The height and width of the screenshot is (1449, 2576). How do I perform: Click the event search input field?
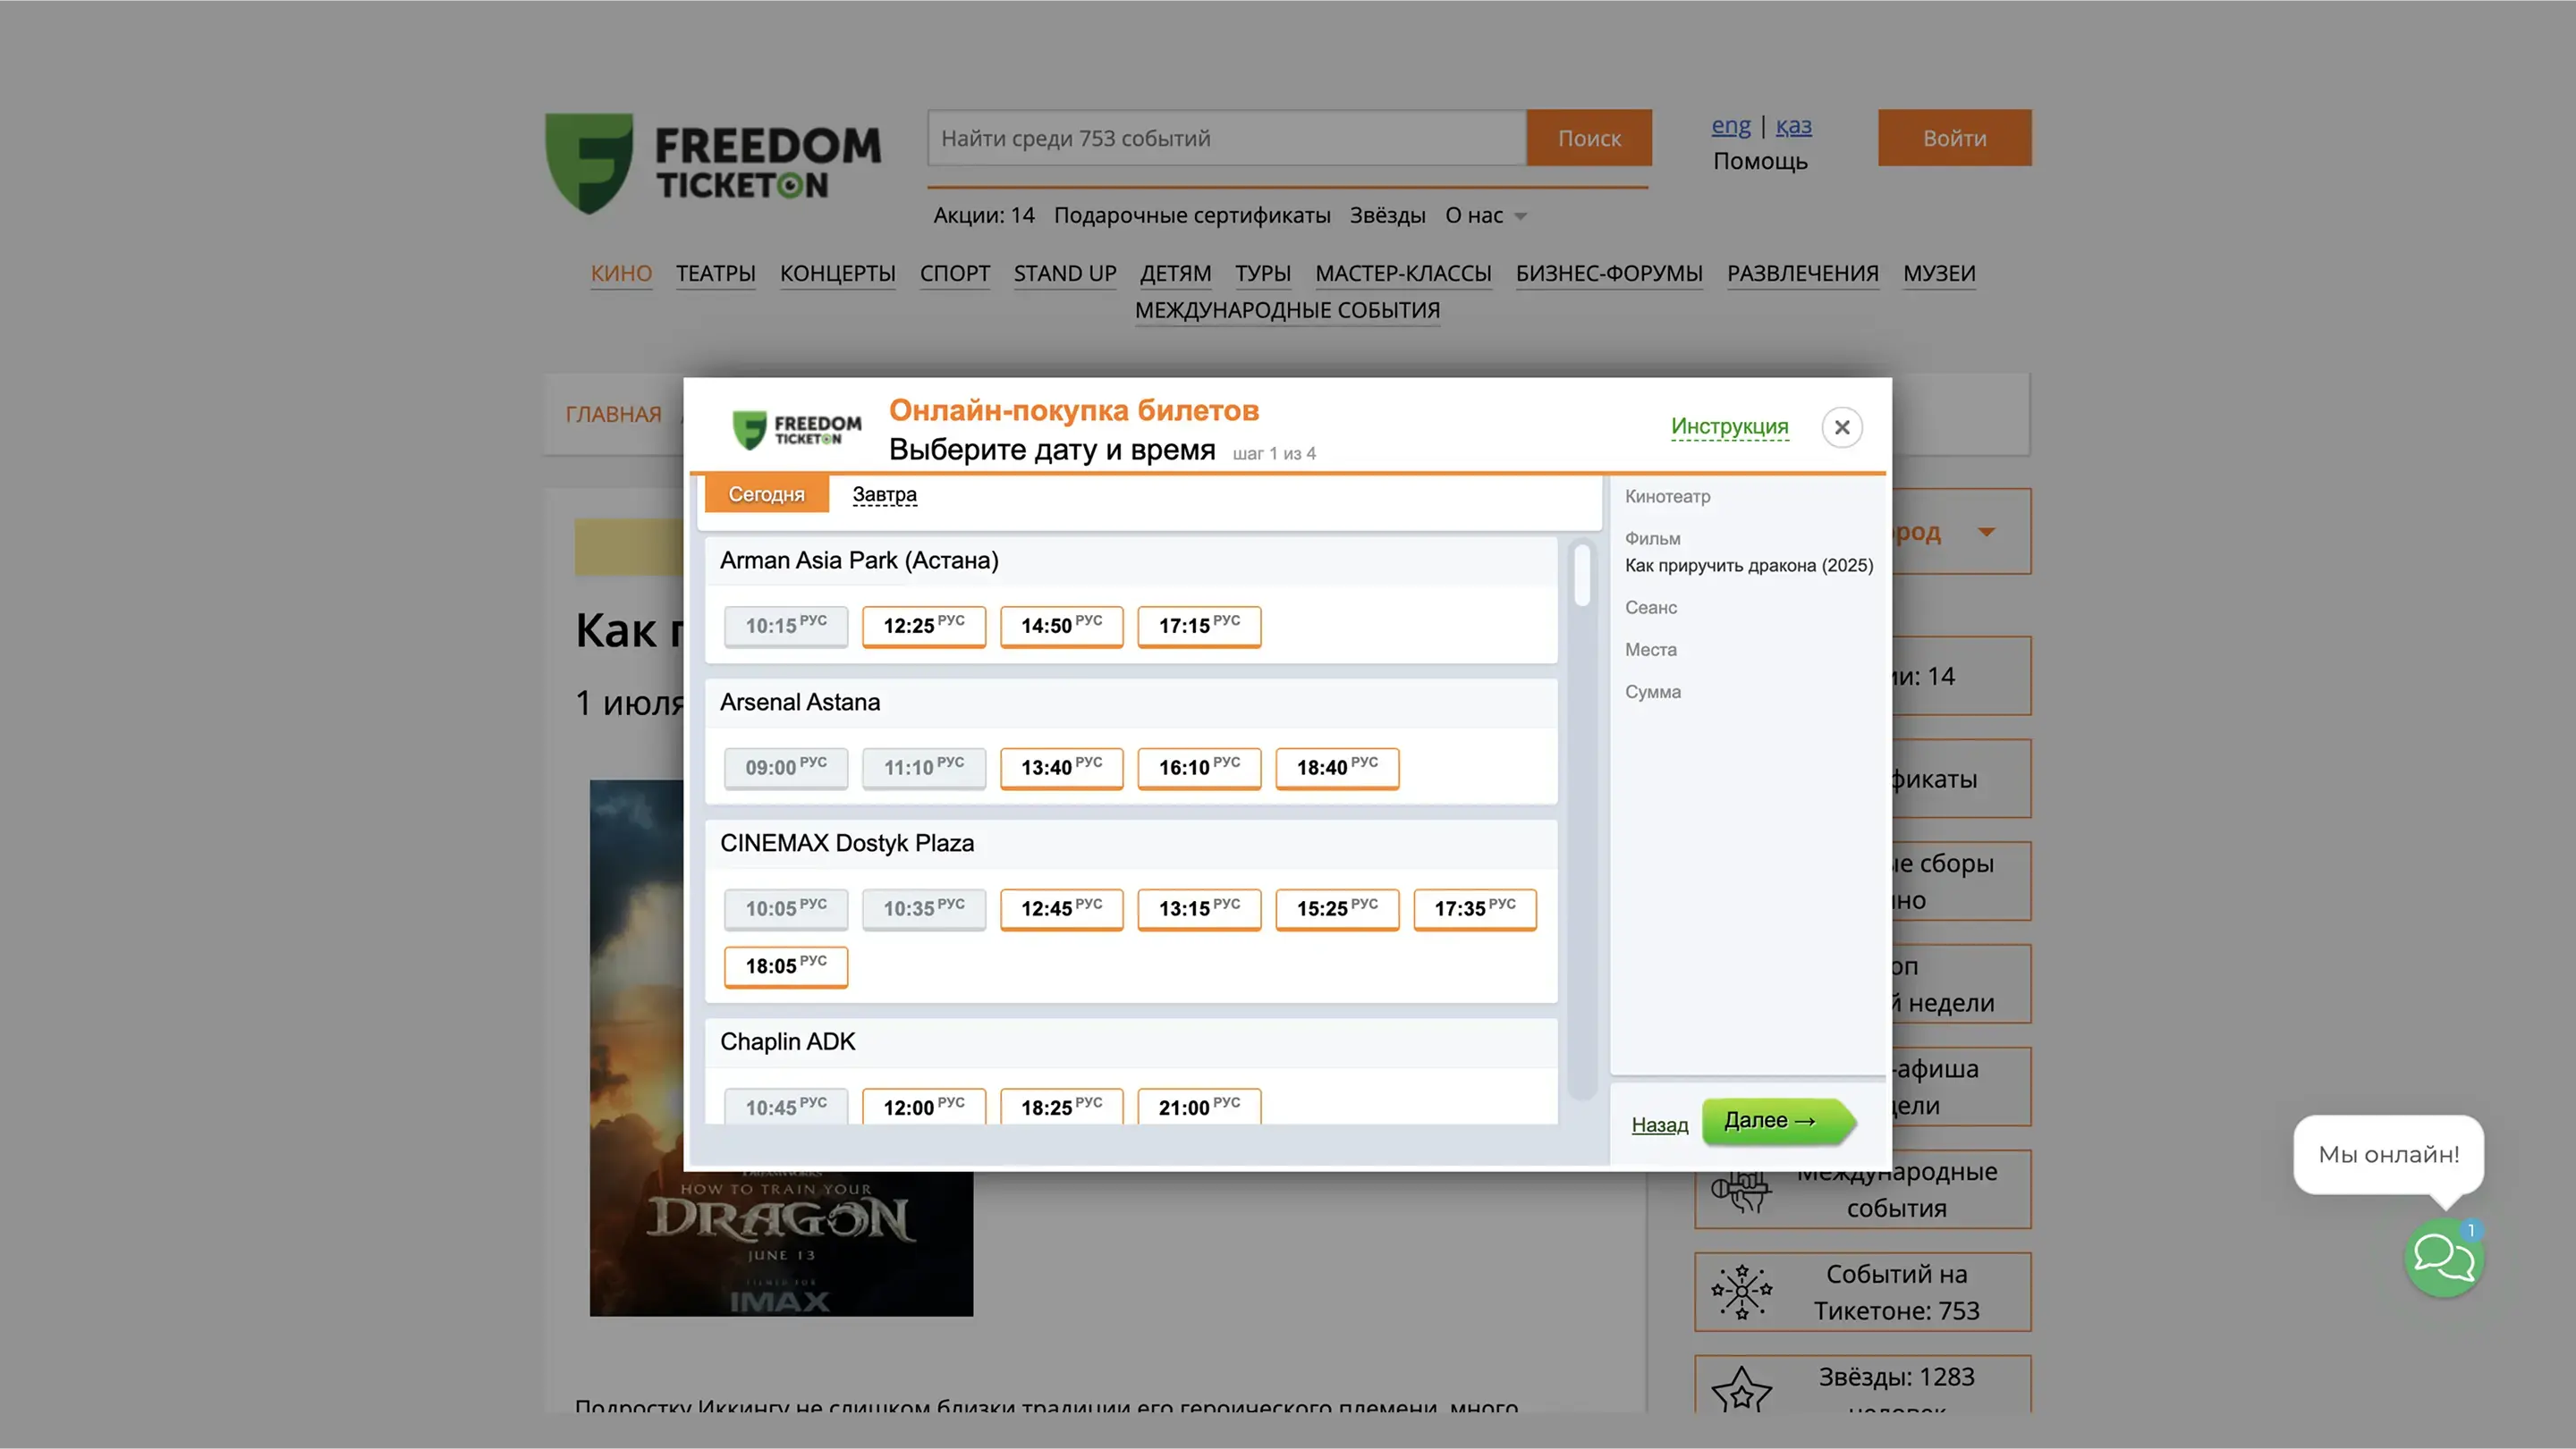click(x=1226, y=138)
